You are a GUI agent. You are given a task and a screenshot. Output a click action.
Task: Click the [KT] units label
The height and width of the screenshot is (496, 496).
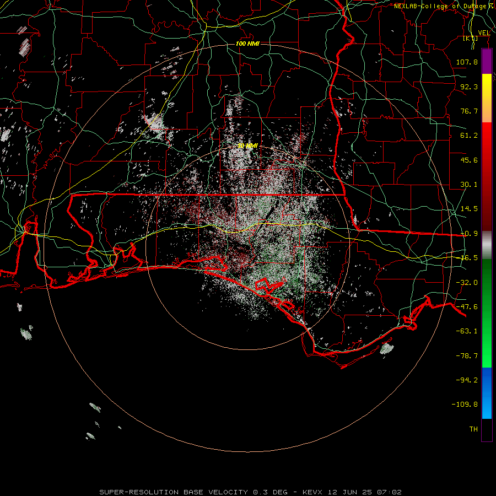[471, 38]
